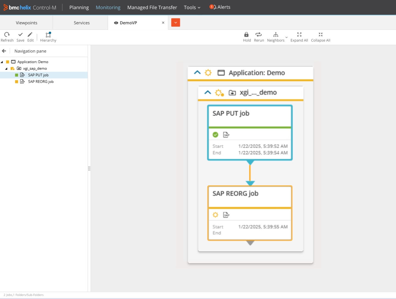Switch to the Planning menu
This screenshot has width=396, height=299.
click(x=79, y=7)
